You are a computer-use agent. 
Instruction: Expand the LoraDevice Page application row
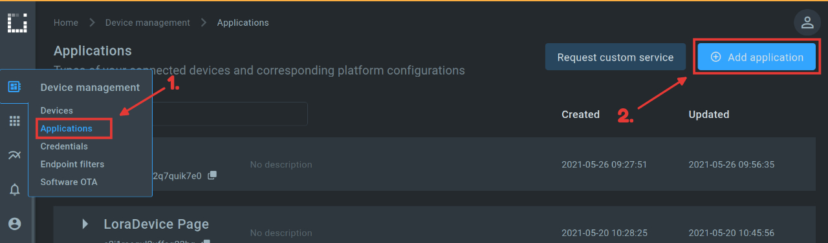click(85, 224)
